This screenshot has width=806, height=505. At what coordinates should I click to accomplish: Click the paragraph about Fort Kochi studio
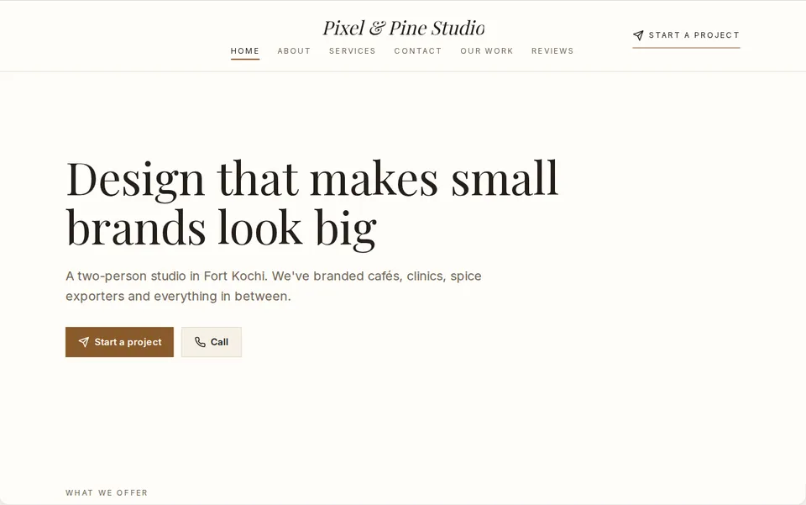[x=274, y=286]
